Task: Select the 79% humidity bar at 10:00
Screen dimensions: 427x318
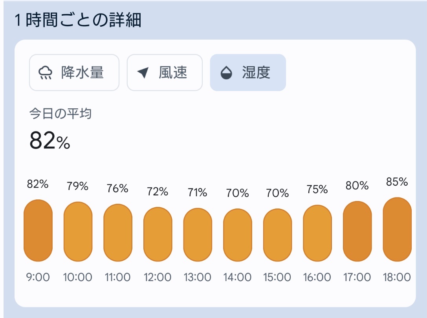Action: [x=78, y=232]
